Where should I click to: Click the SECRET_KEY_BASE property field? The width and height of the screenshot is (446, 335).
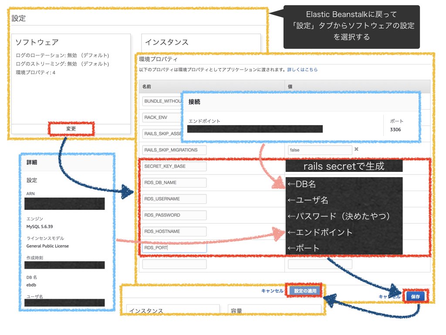[x=174, y=166]
